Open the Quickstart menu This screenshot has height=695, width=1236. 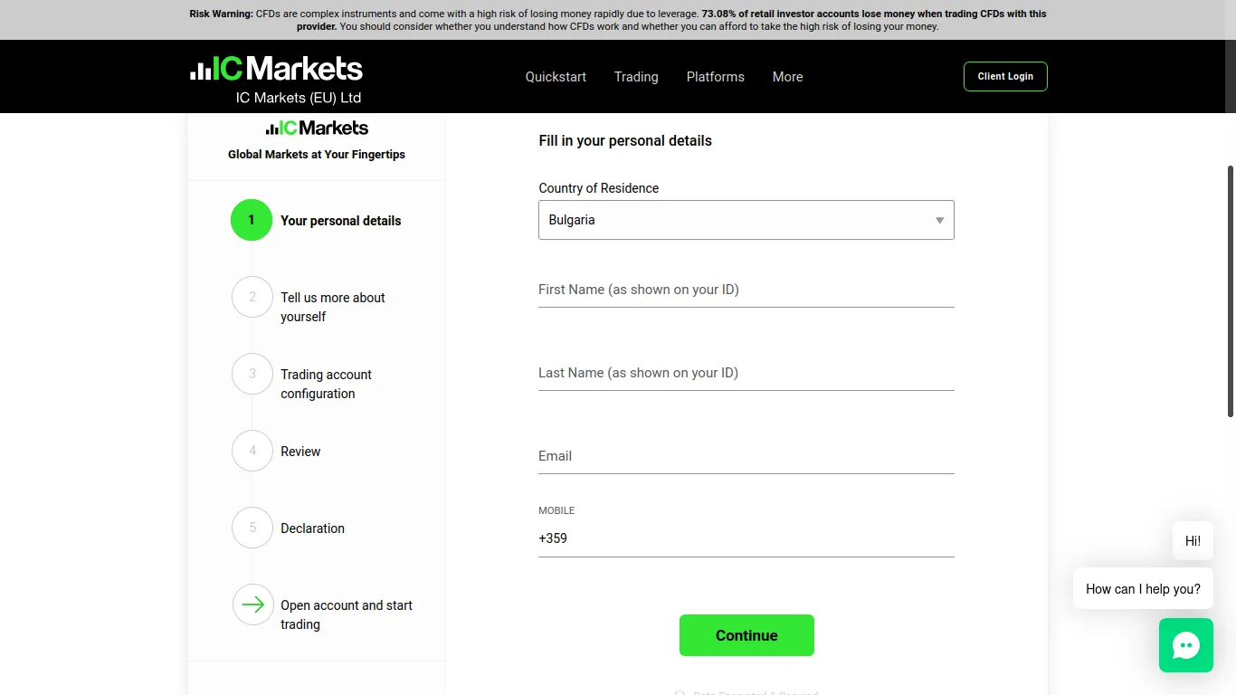(556, 77)
